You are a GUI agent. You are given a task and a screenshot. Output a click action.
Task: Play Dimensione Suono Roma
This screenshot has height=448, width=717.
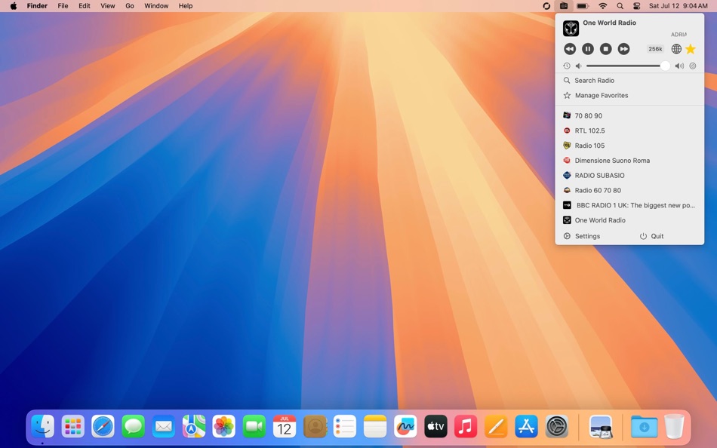(612, 160)
